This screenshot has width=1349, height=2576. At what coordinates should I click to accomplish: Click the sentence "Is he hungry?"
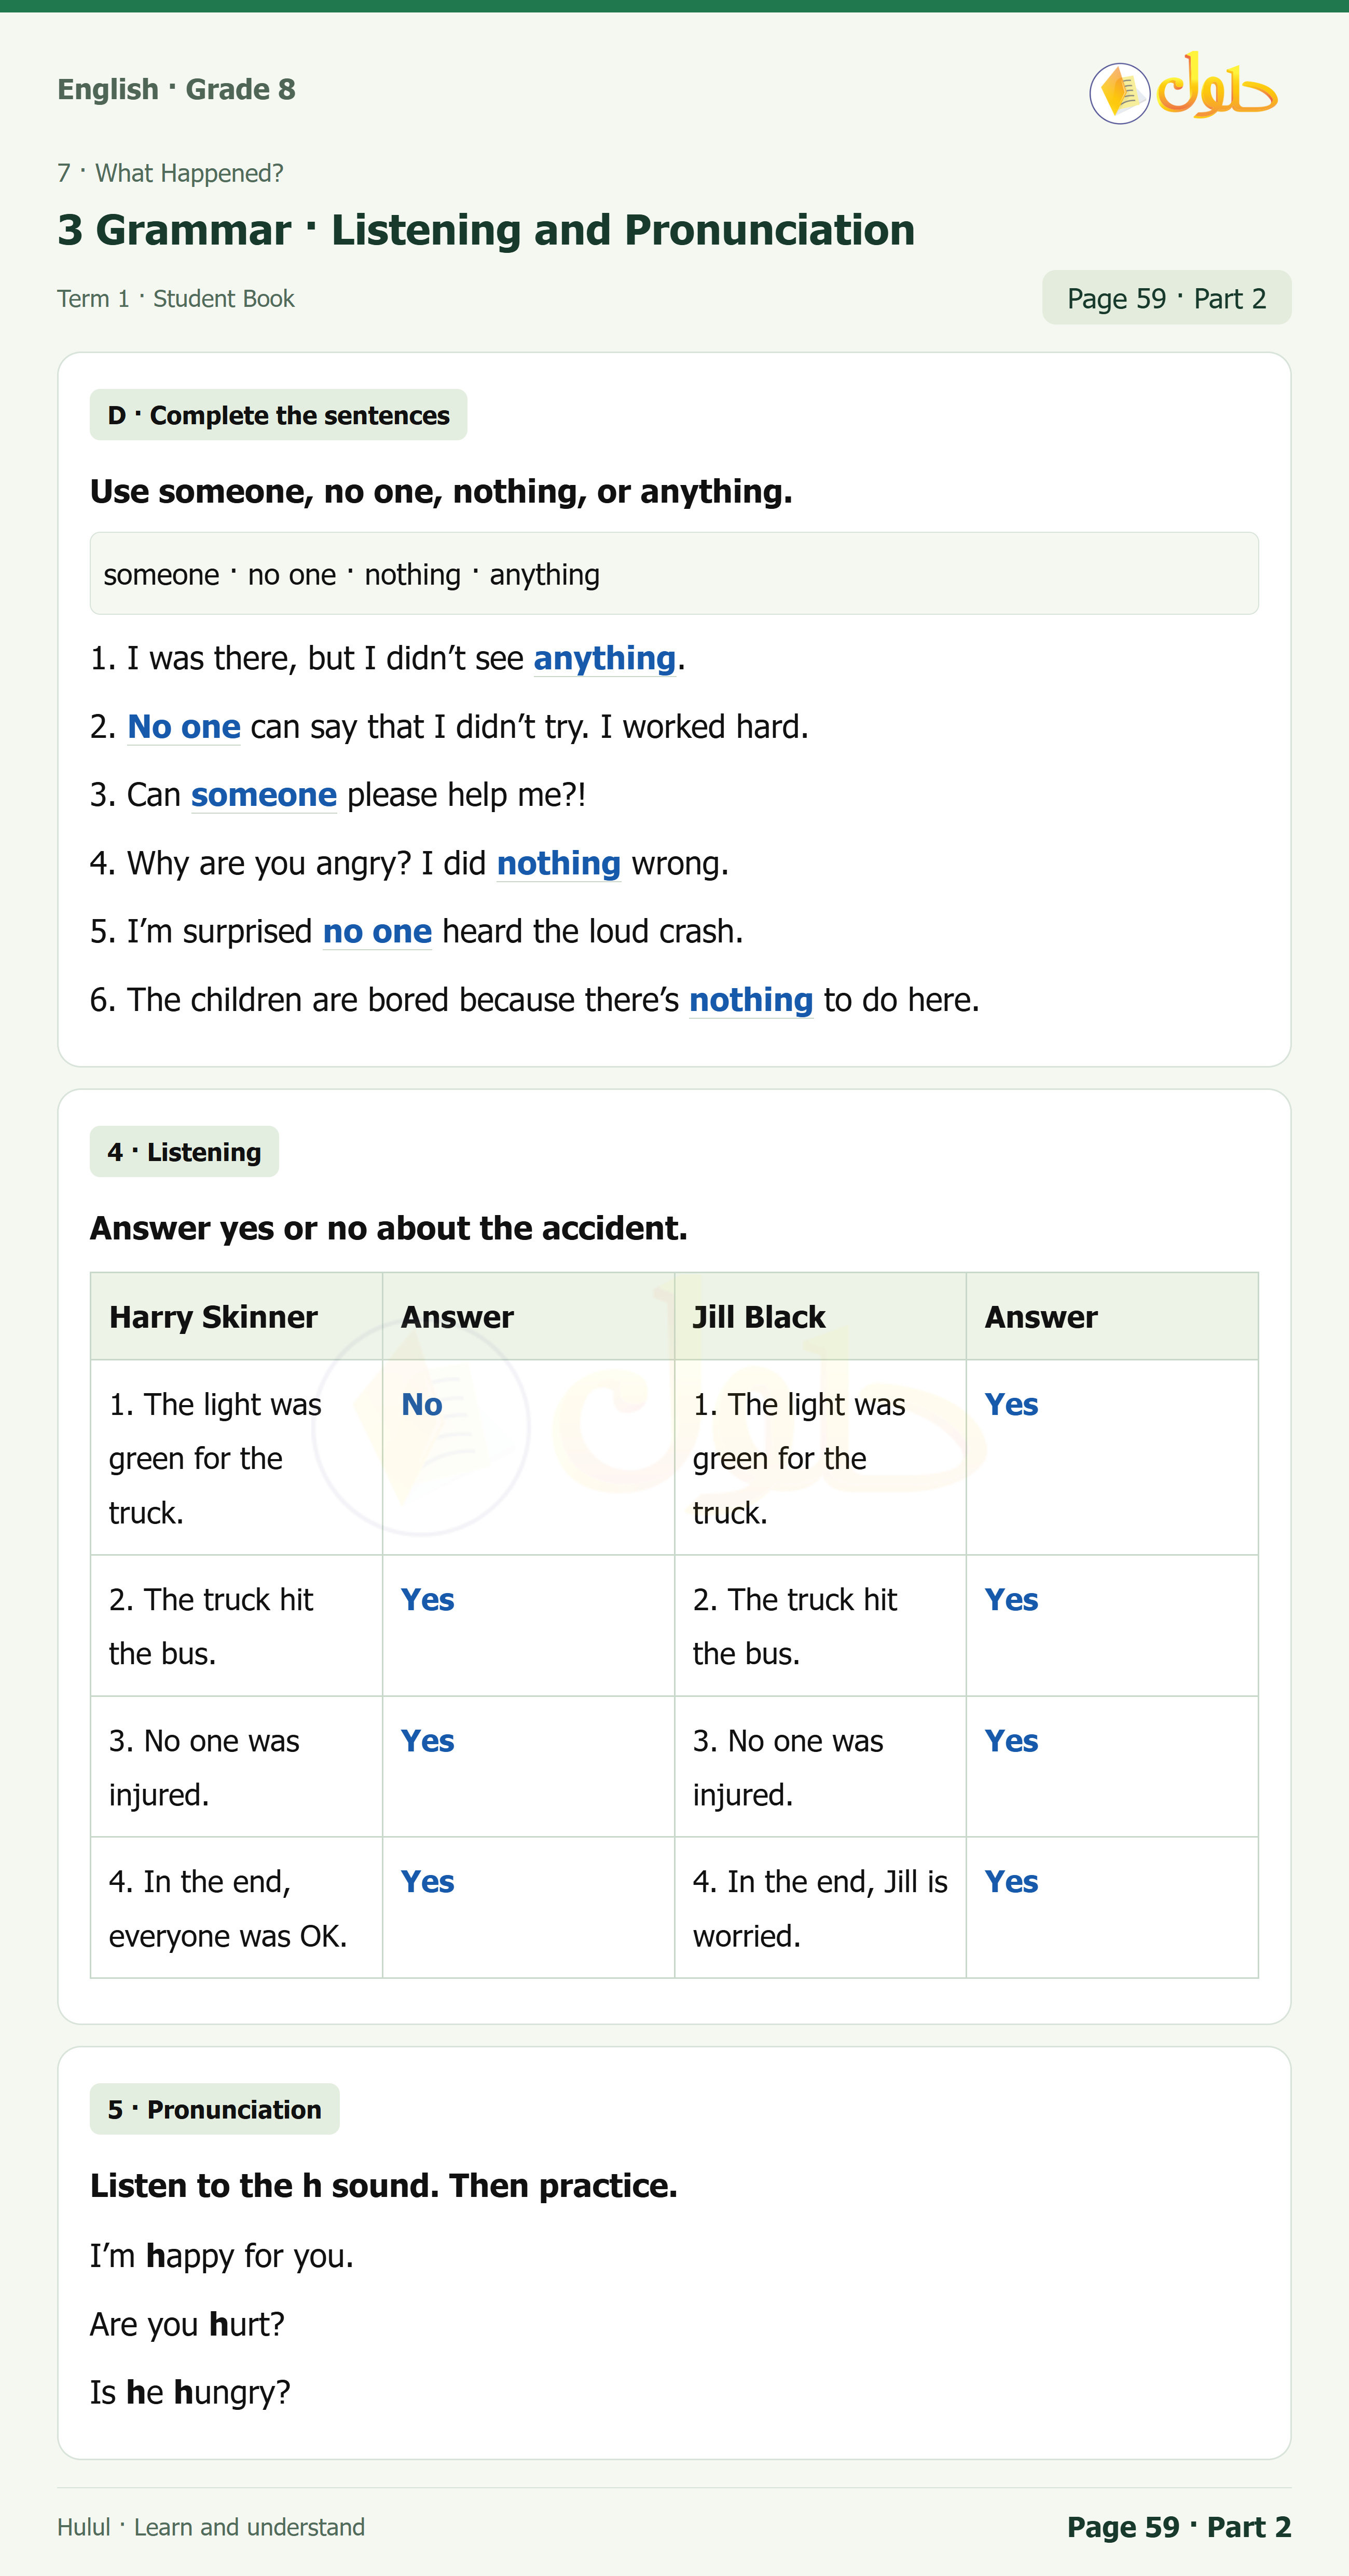pos(190,2392)
